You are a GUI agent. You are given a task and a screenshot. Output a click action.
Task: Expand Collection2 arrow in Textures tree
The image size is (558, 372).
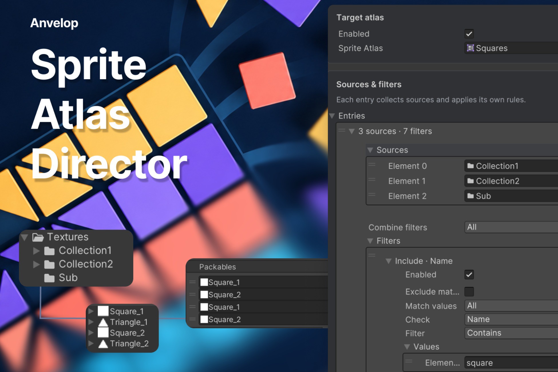(36, 264)
